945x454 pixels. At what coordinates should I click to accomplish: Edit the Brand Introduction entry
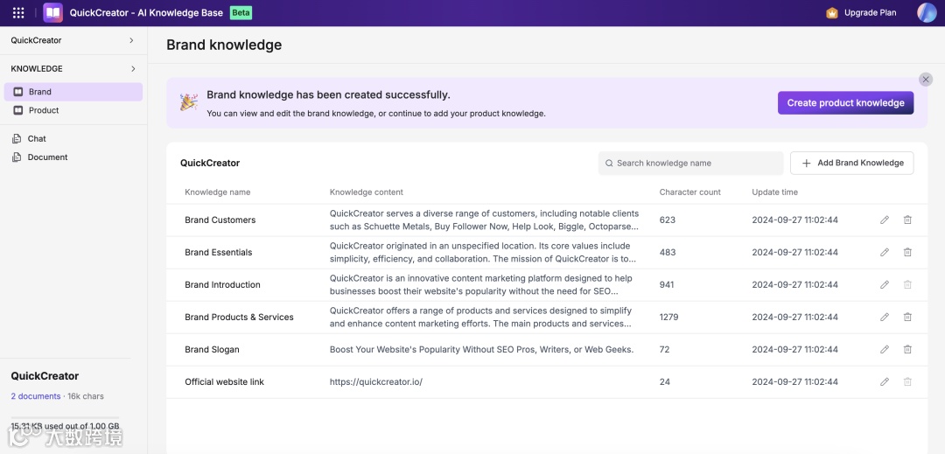coord(885,285)
